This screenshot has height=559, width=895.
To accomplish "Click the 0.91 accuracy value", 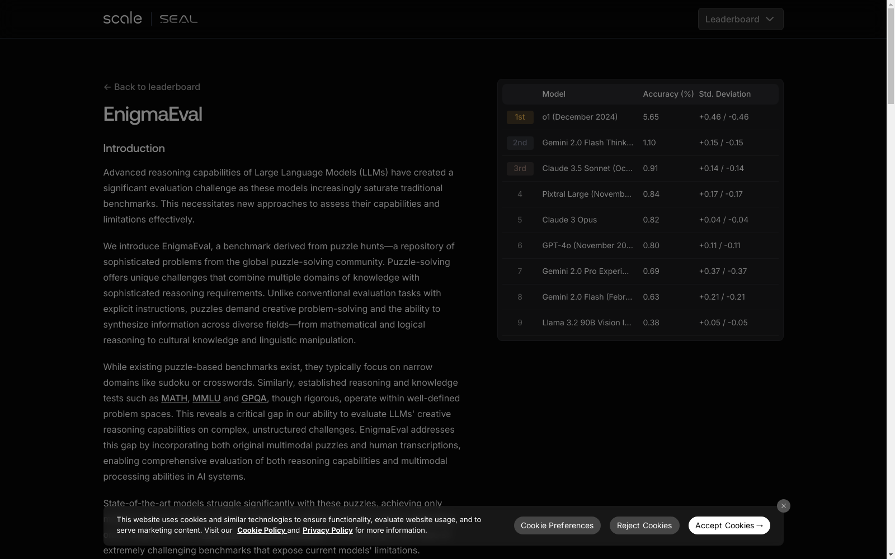I will [x=650, y=168].
